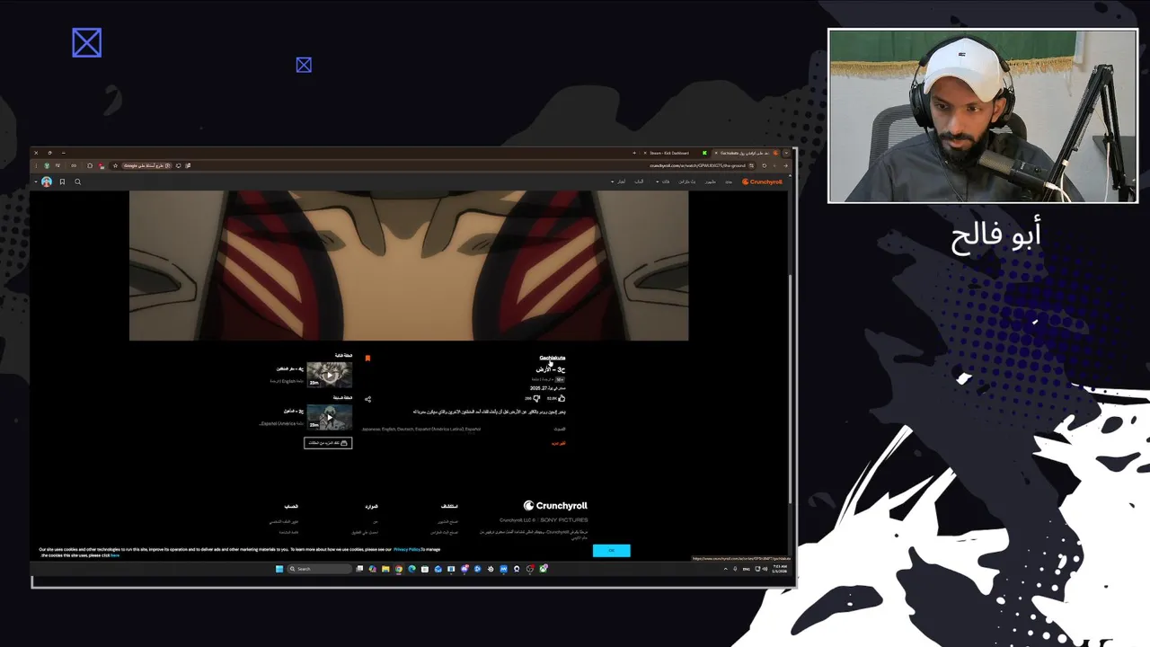Image resolution: width=1150 pixels, height=647 pixels.
Task: Accept cookies with the blue OK button
Action: click(x=612, y=550)
